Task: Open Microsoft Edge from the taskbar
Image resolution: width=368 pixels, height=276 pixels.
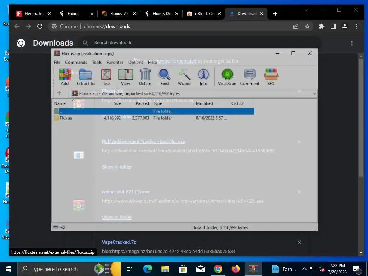Action: (x=148, y=269)
